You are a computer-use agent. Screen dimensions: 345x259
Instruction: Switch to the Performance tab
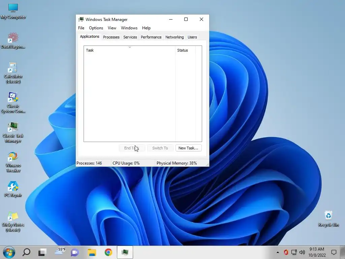pos(151,37)
